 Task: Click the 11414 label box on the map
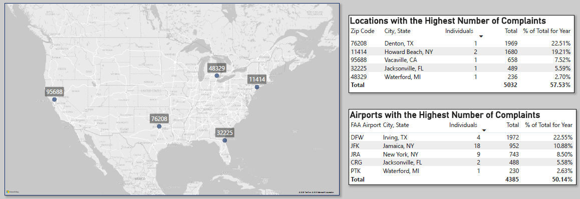[x=257, y=79]
